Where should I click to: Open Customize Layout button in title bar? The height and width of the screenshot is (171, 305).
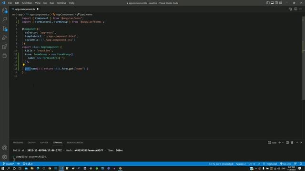281,3
